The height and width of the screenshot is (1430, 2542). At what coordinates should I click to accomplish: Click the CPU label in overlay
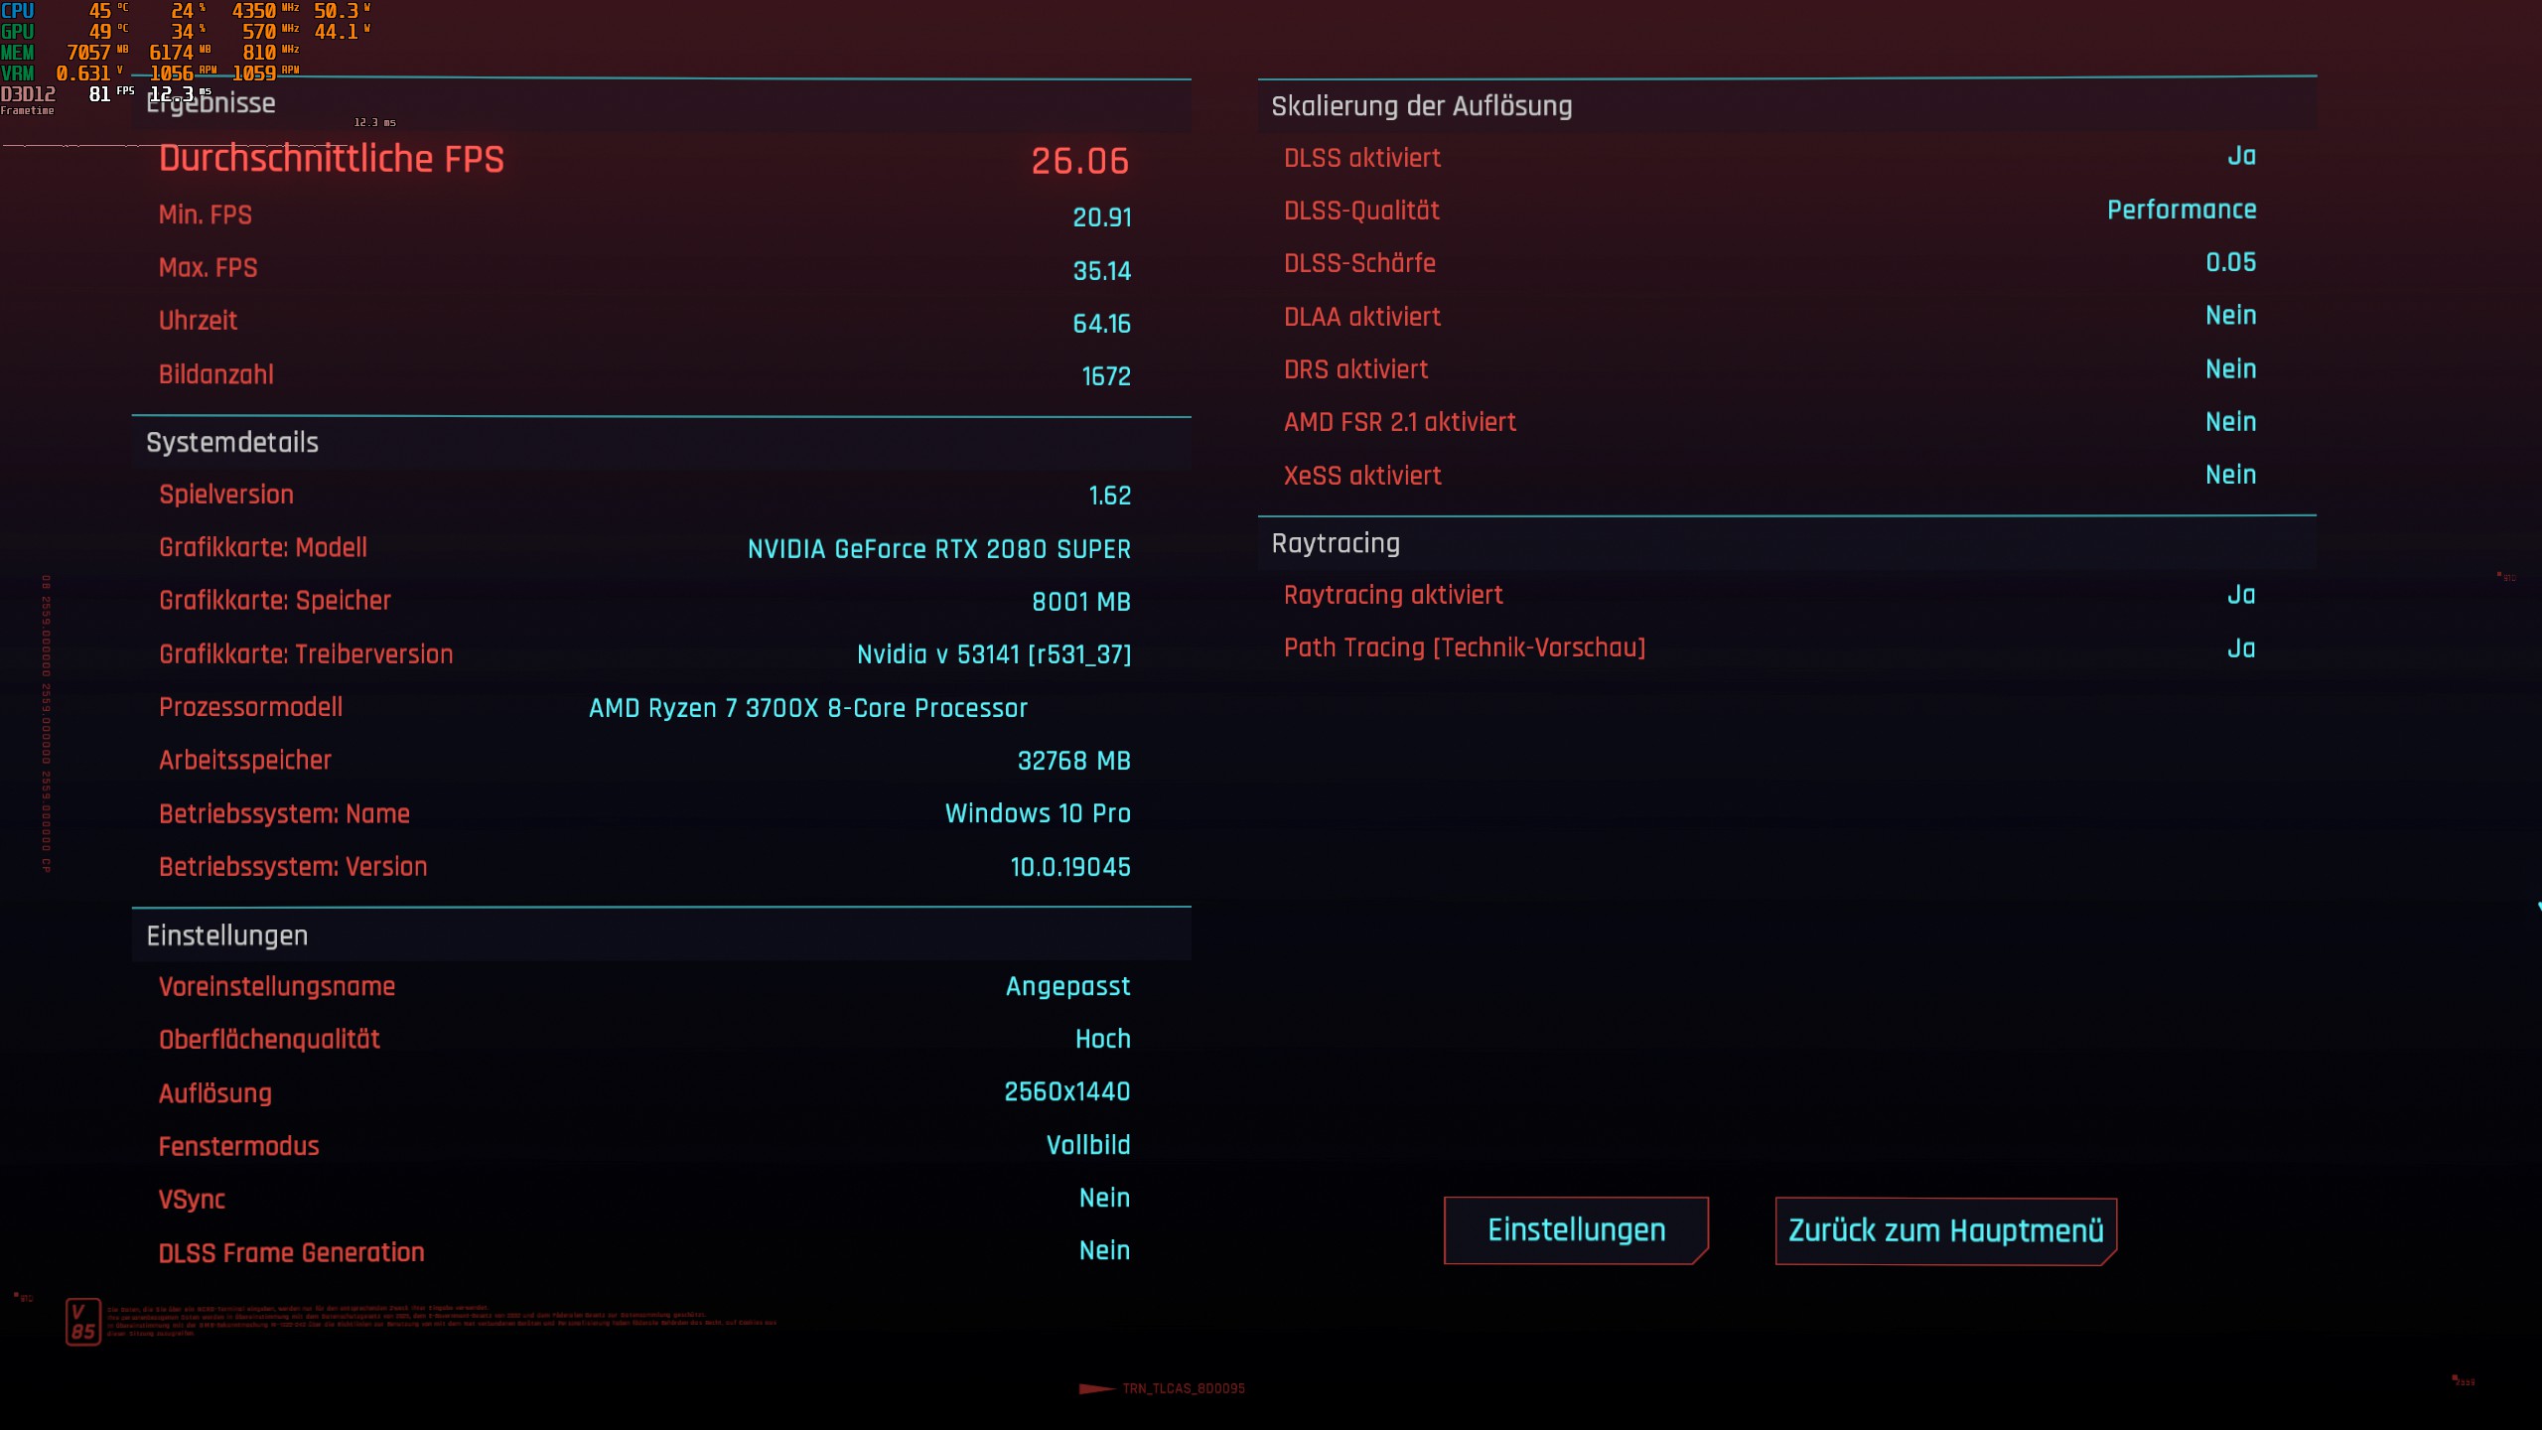(x=18, y=11)
